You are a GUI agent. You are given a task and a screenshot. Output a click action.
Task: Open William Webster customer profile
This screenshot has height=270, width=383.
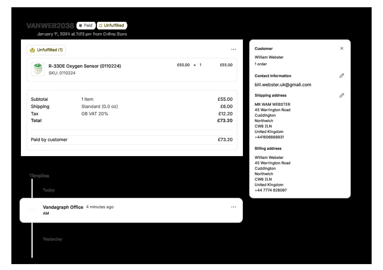coord(269,58)
